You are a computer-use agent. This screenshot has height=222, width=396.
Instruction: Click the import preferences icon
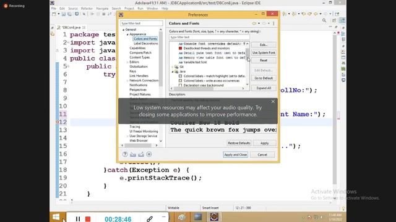click(x=133, y=154)
